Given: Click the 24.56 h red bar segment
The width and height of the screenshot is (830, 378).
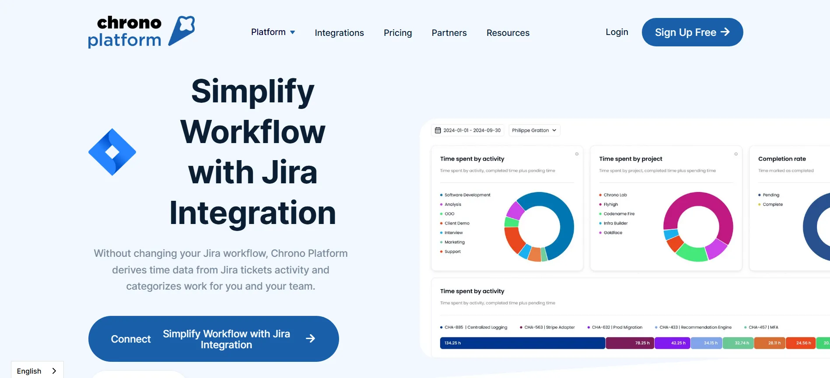Looking at the screenshot, I should pos(801,343).
